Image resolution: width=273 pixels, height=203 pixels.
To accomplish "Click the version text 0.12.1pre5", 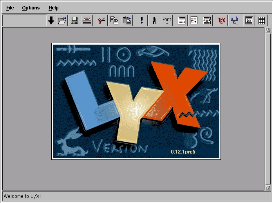I will [x=183, y=152].
